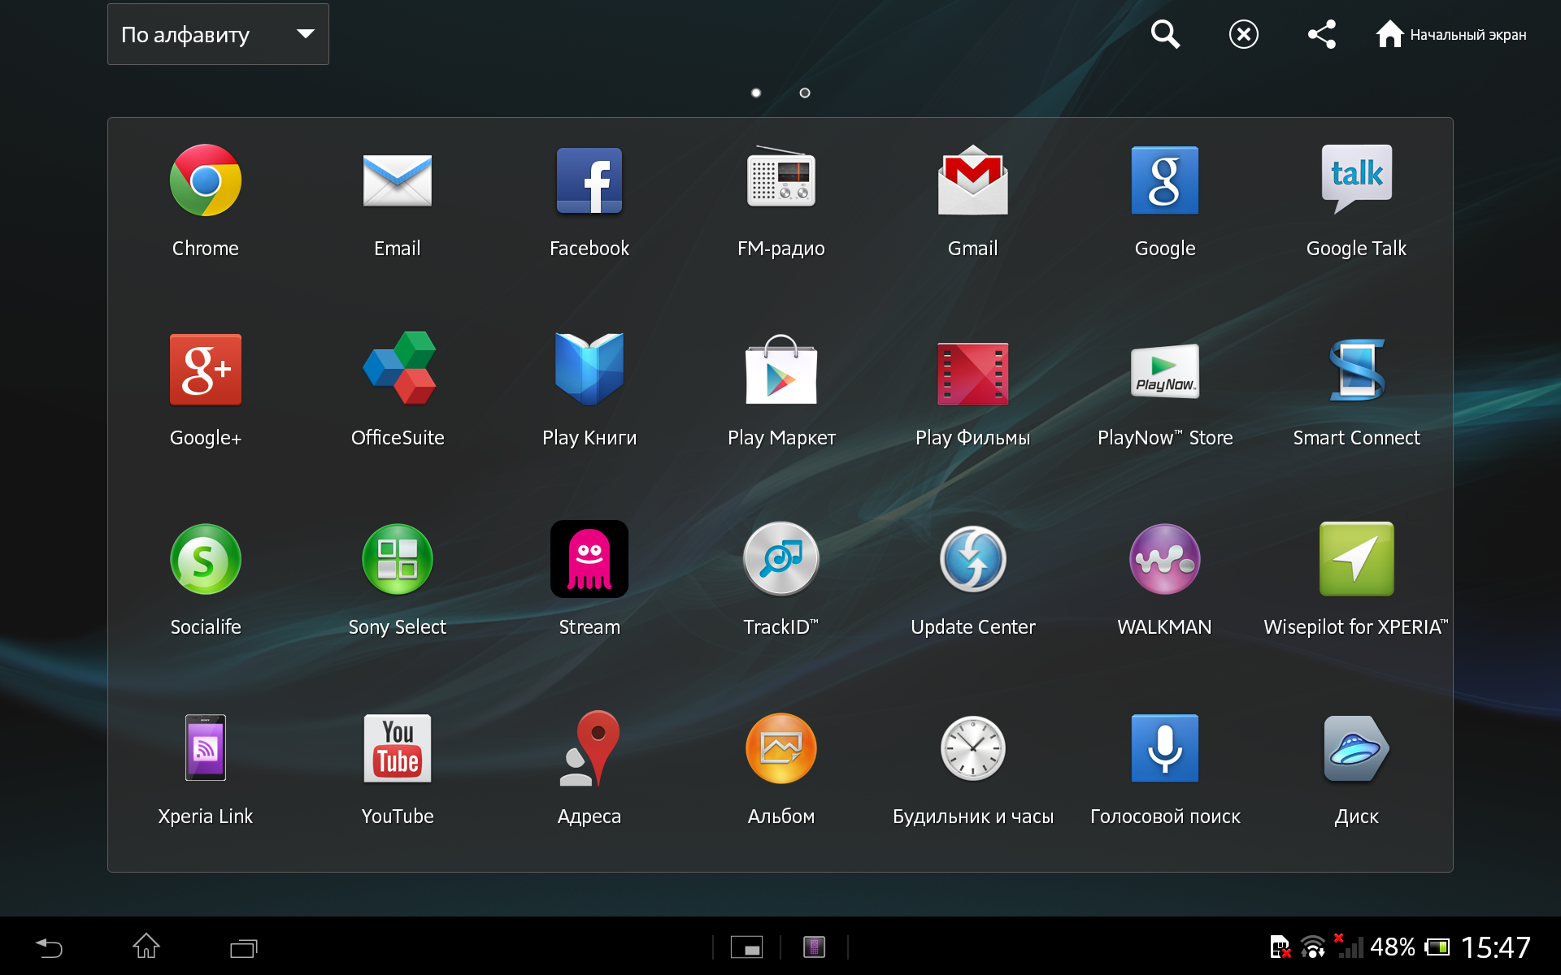Open Адреса places app
1561x975 pixels.
(589, 748)
